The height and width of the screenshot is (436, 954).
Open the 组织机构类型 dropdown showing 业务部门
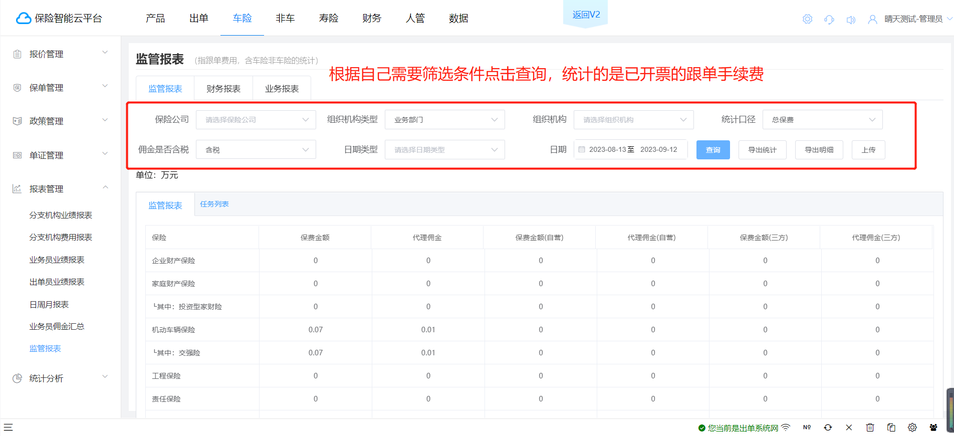(445, 120)
